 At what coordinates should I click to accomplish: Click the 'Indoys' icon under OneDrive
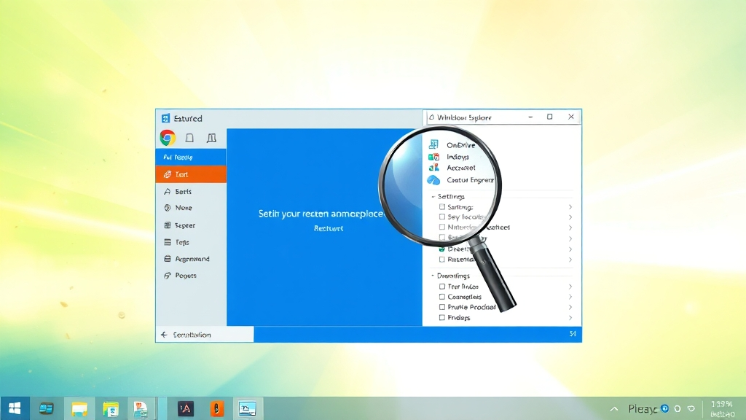[x=433, y=157]
